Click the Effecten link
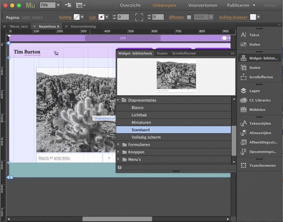 pyautogui.click(x=177, y=17)
